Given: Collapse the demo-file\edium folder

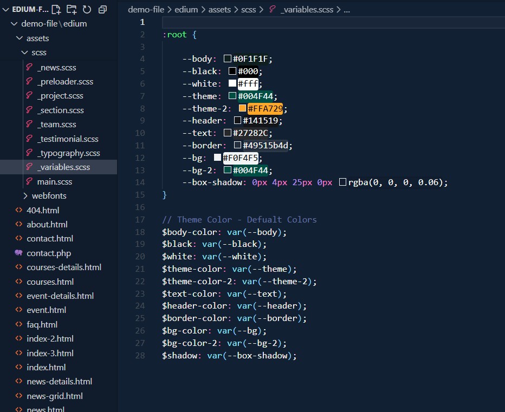Looking at the screenshot, I should (x=14, y=24).
